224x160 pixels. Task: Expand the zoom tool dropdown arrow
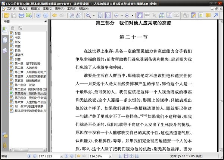[x=94, y=15]
